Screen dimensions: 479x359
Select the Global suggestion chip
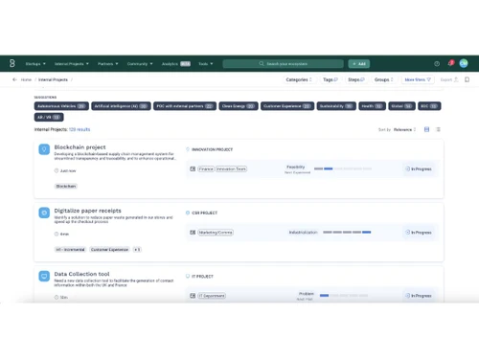401,106
